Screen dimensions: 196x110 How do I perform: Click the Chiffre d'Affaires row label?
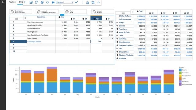(125, 16)
